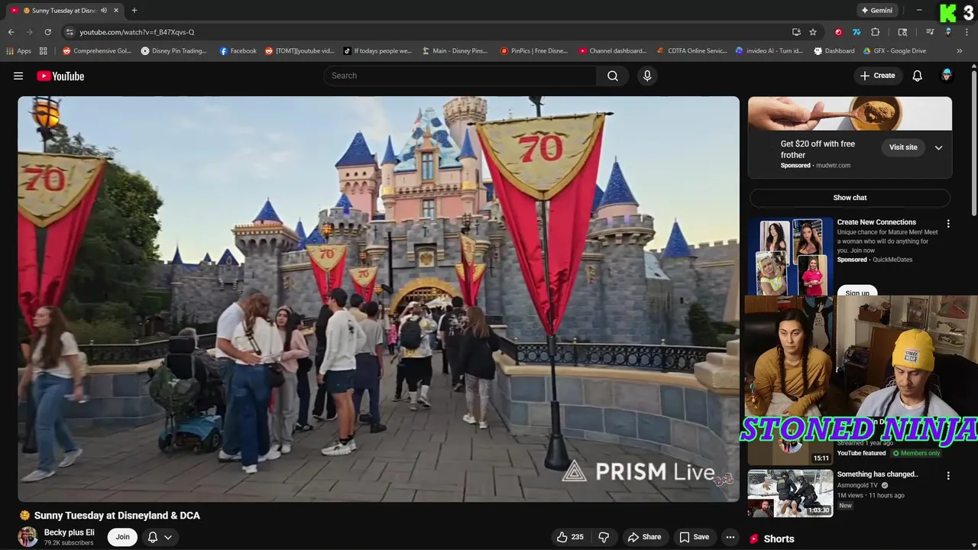Save the video to a playlist
Image resolution: width=978 pixels, height=550 pixels.
pos(694,537)
